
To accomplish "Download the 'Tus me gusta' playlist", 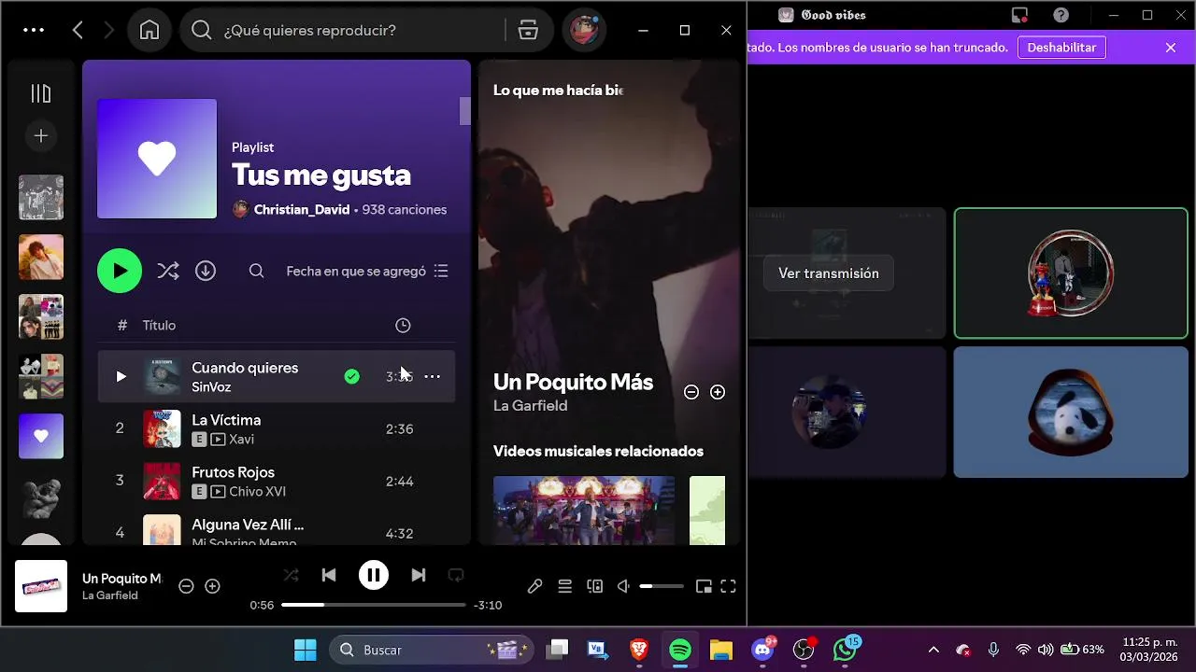I will pos(206,271).
